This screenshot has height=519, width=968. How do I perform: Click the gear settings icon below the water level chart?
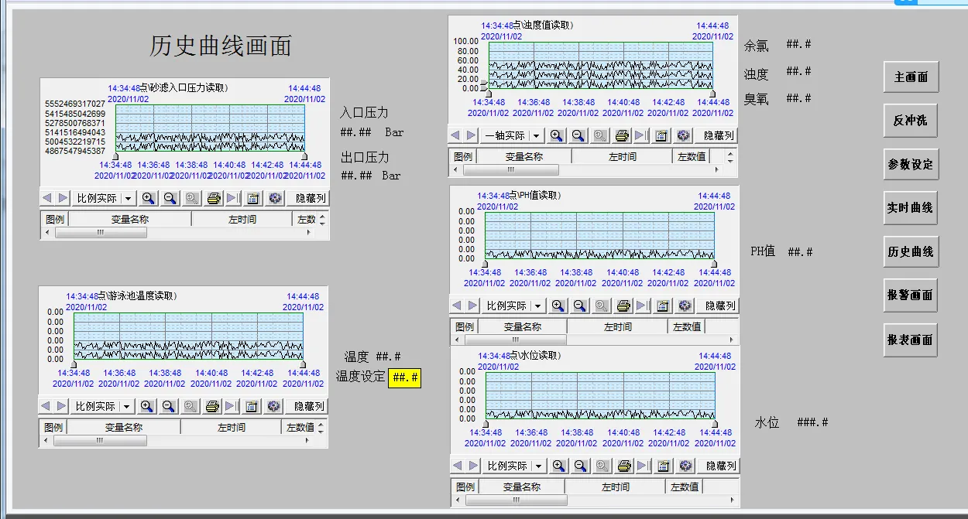(684, 465)
